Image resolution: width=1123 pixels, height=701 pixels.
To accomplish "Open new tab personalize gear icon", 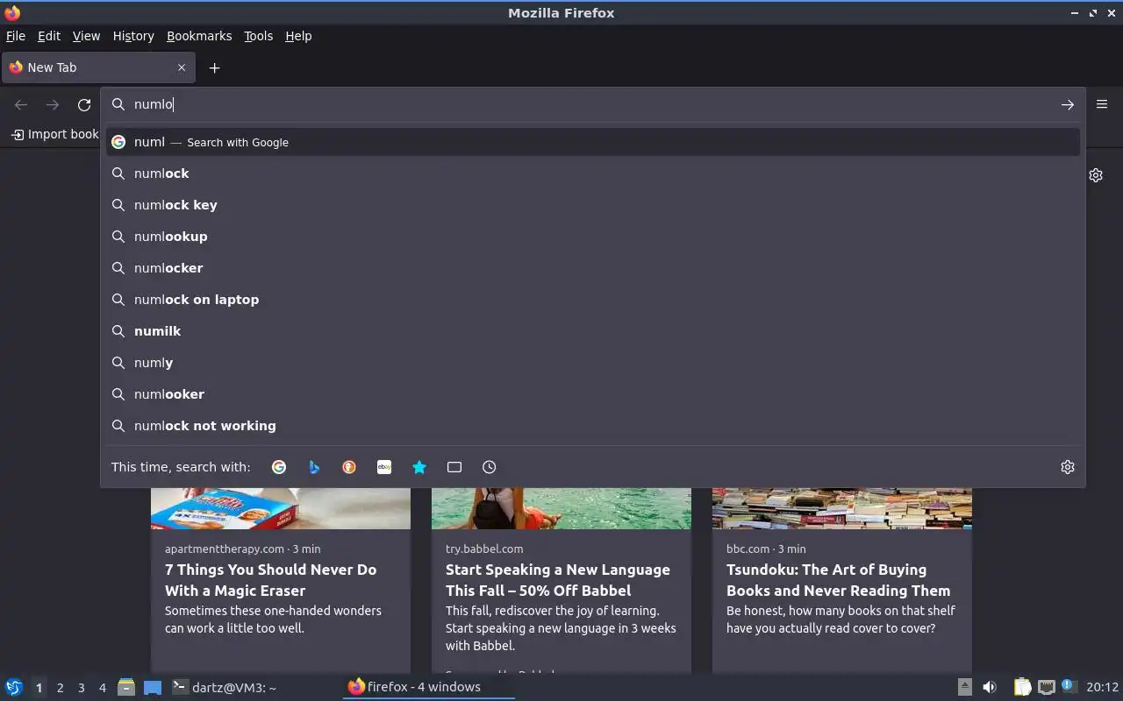I will pos(1096,175).
